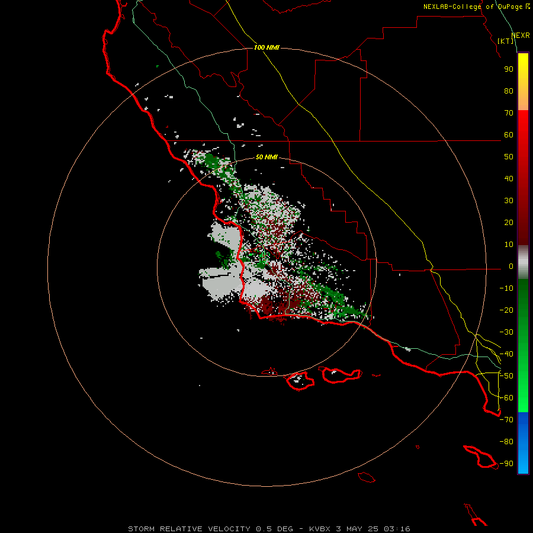Click the -50 value on the velocity scale
The width and height of the screenshot is (533, 533).
coord(506,376)
